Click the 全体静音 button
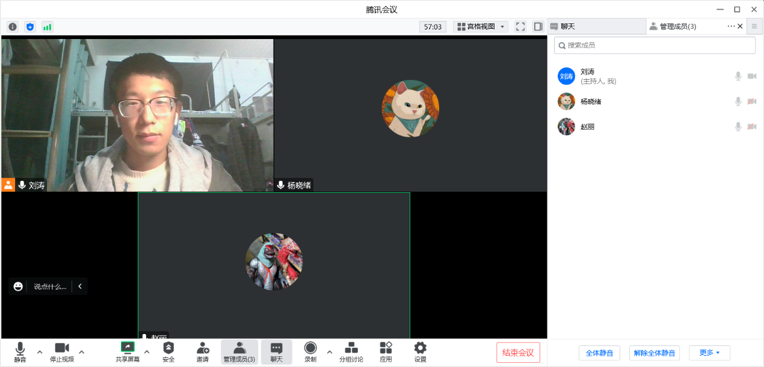Viewport: 764px width, 367px height. coord(599,353)
